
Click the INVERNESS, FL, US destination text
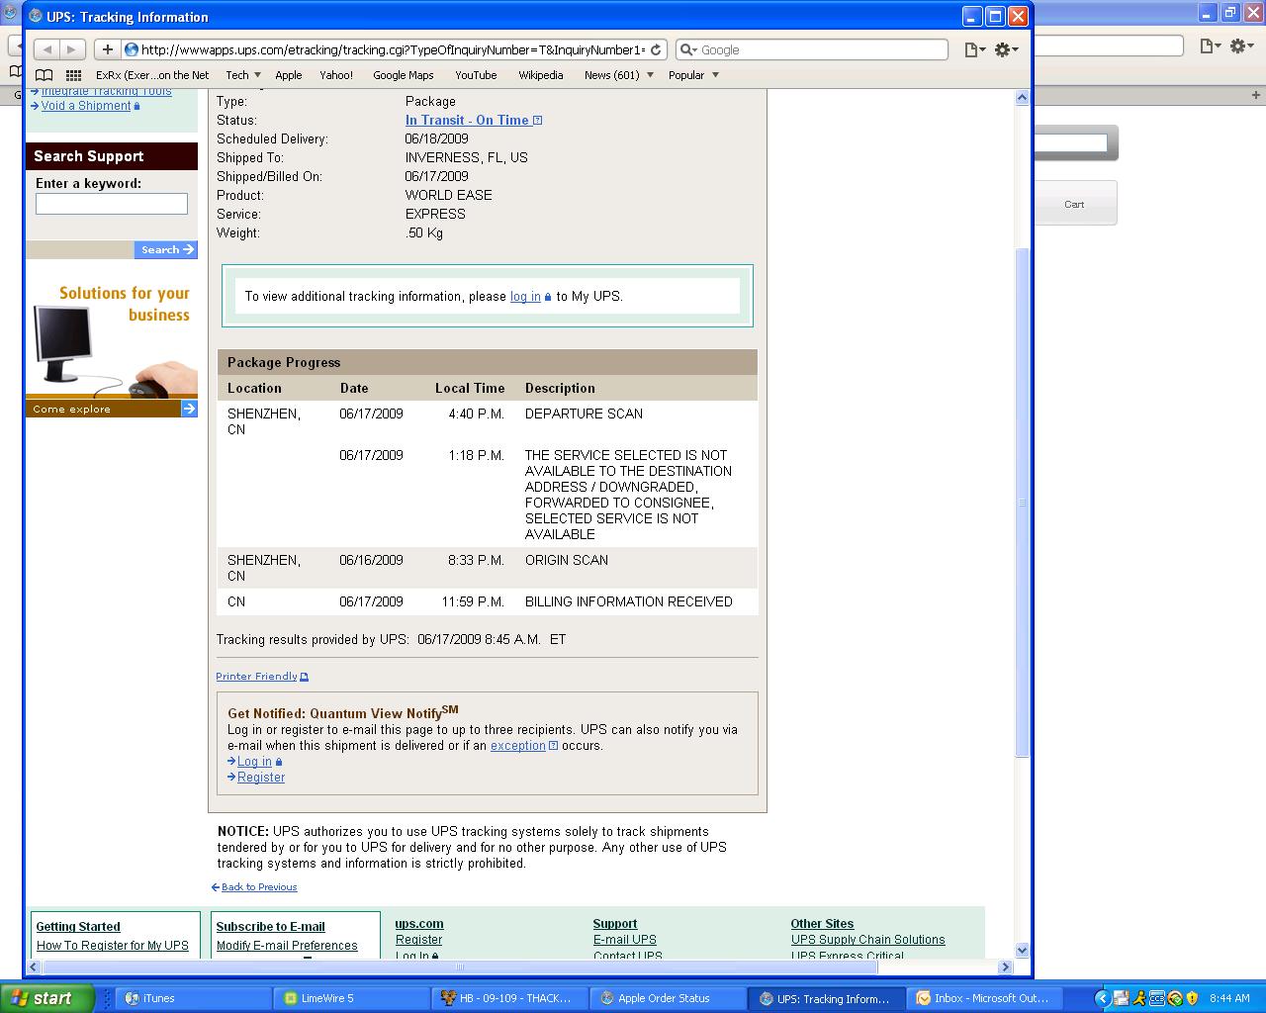[466, 157]
